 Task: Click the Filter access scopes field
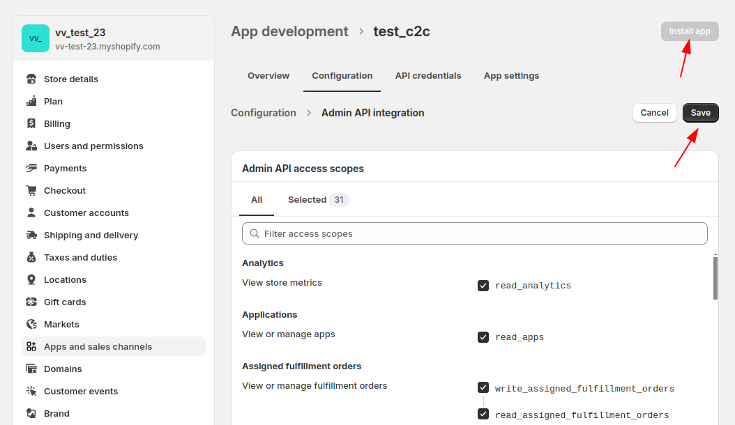tap(474, 233)
